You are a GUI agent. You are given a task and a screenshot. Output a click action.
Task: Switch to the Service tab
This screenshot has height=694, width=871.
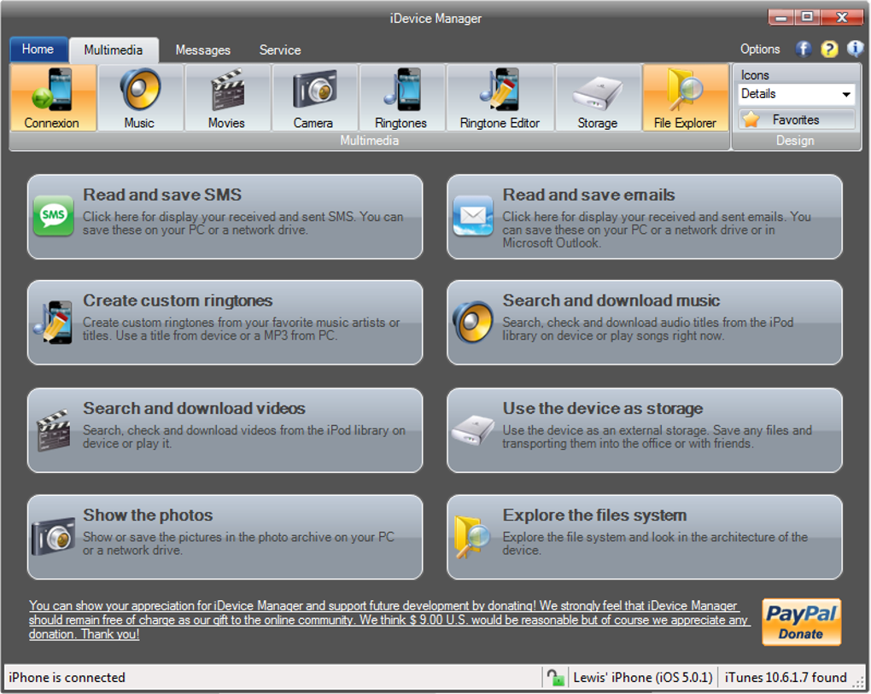[x=280, y=50]
